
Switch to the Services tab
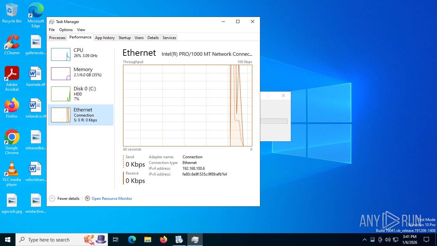(x=169, y=38)
